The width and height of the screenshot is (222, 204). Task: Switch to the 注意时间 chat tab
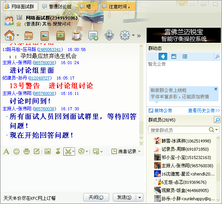[x=118, y=6]
